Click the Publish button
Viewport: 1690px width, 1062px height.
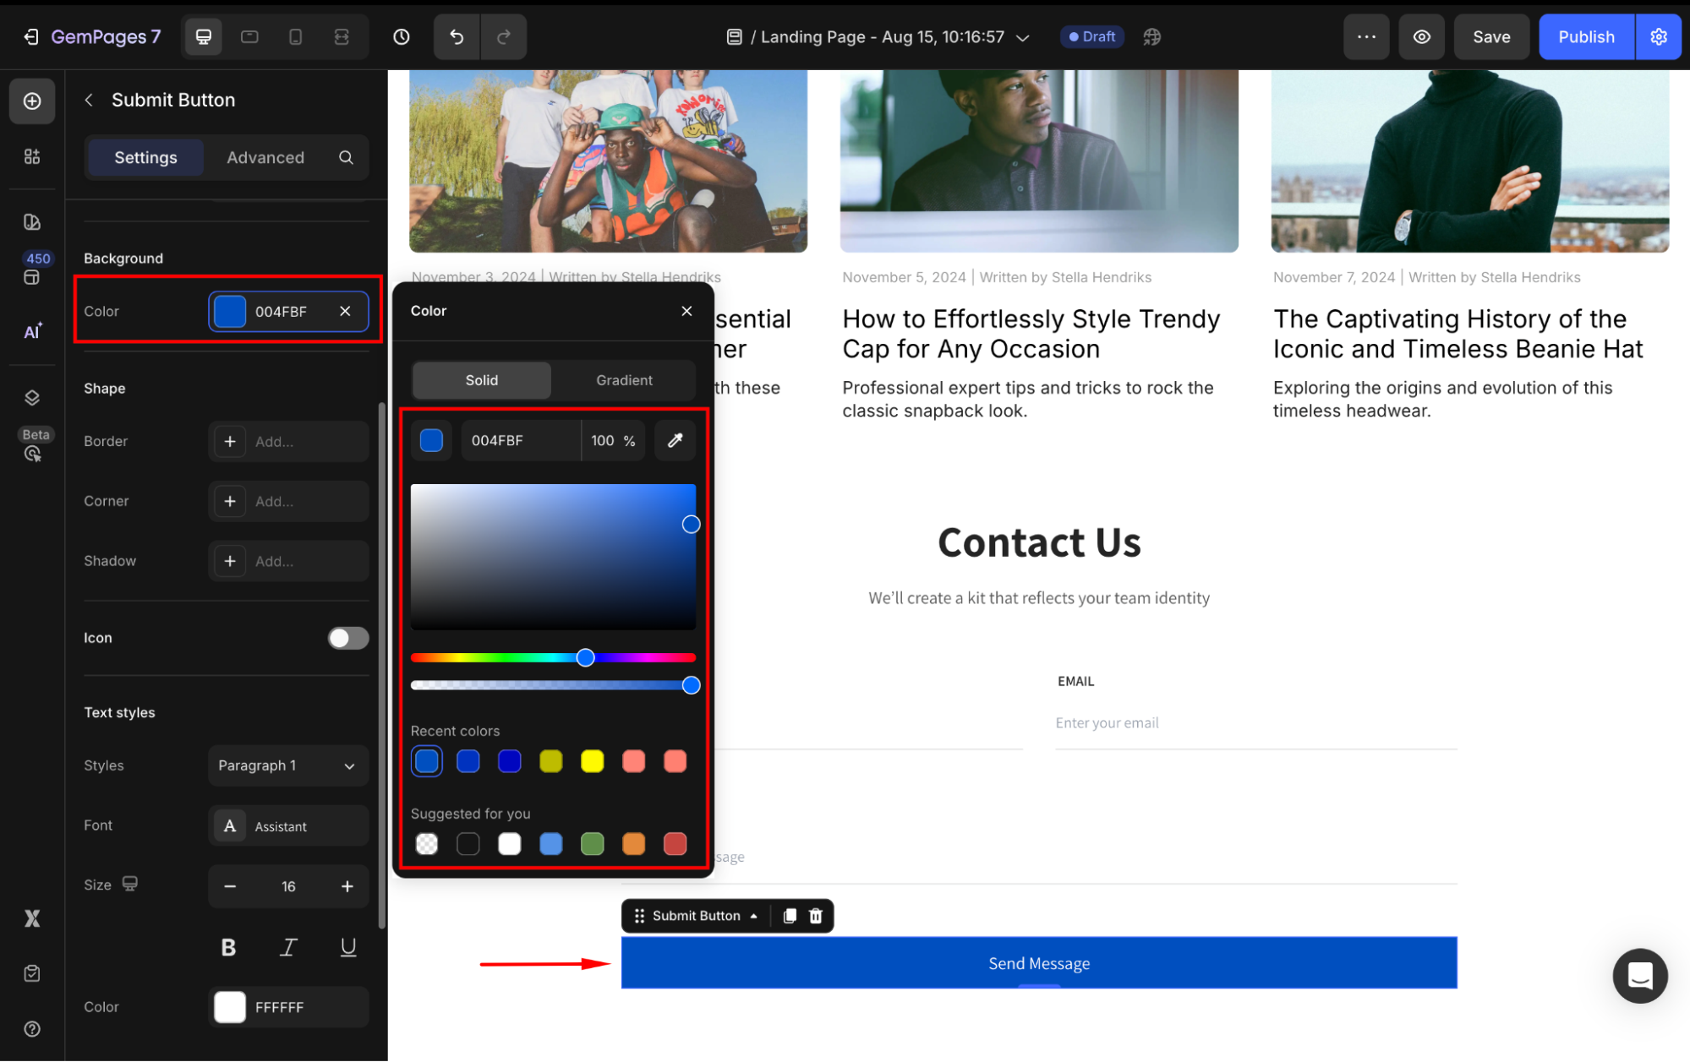click(x=1585, y=36)
